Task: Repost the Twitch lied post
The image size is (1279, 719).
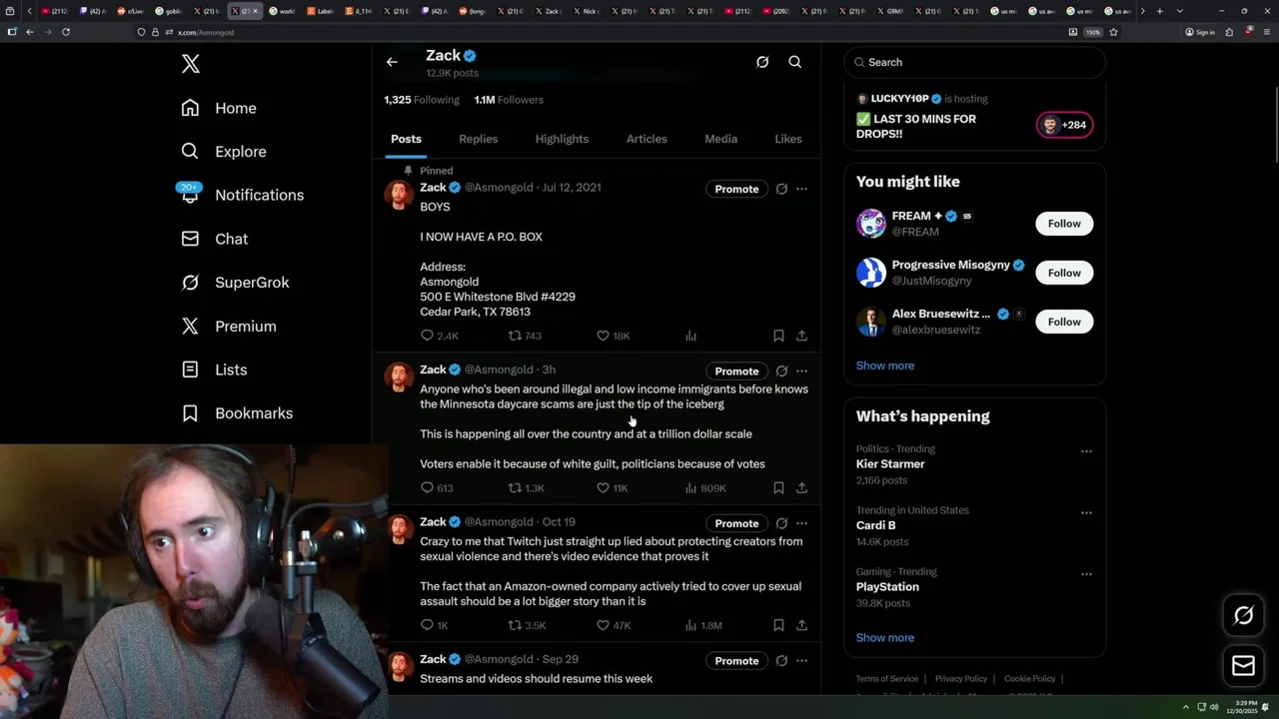Action: click(527, 625)
